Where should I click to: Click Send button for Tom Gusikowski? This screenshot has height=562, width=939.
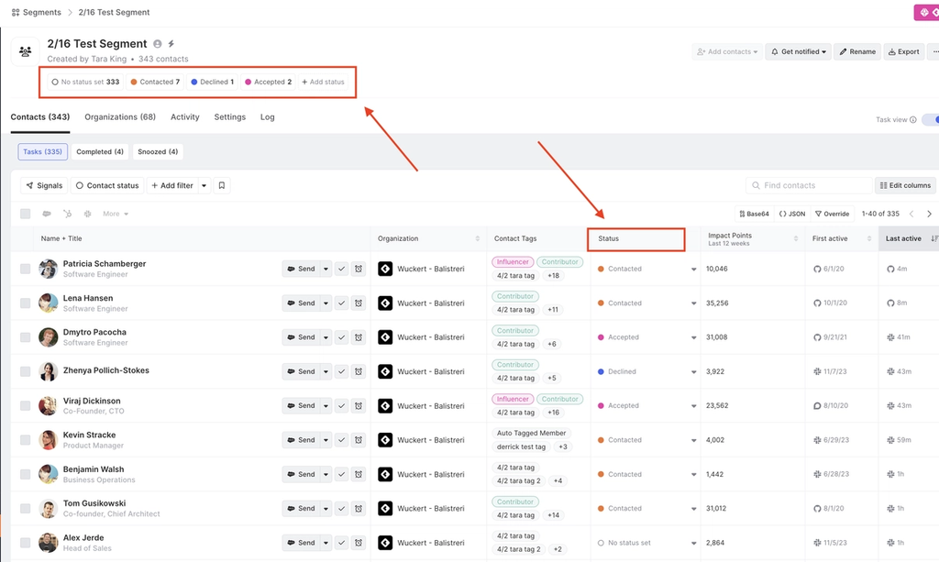click(301, 508)
